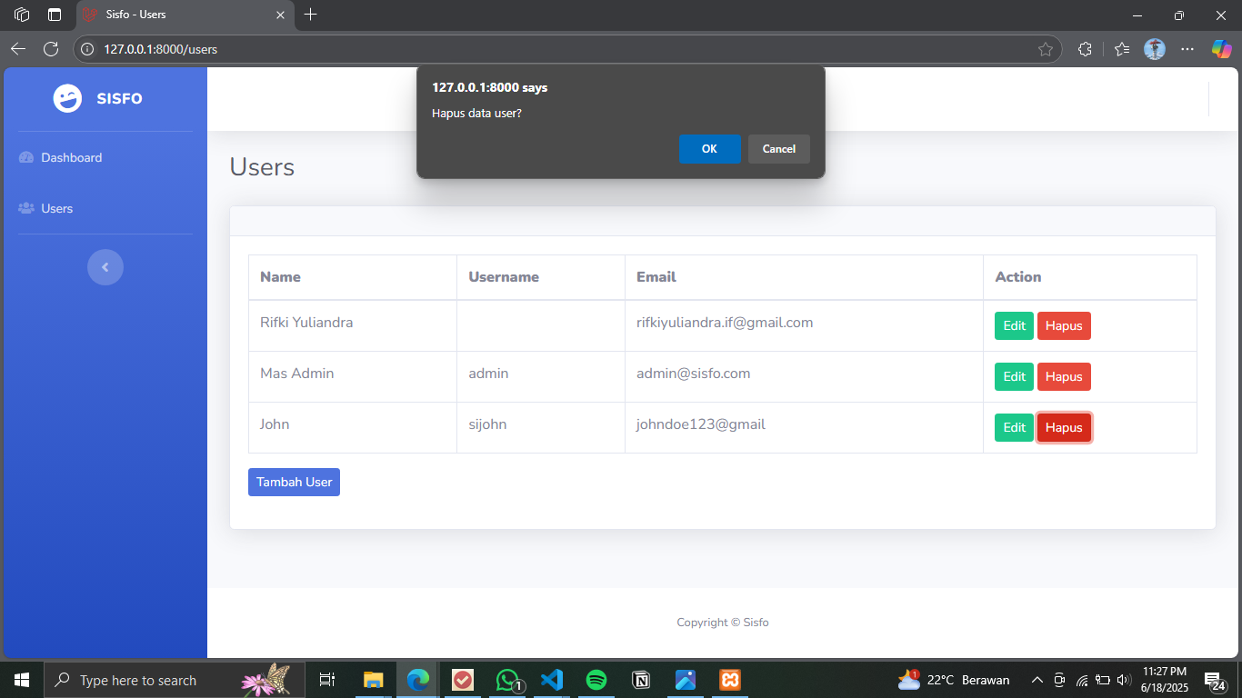Click the Tambah User button
The width and height of the screenshot is (1242, 698).
click(x=294, y=482)
